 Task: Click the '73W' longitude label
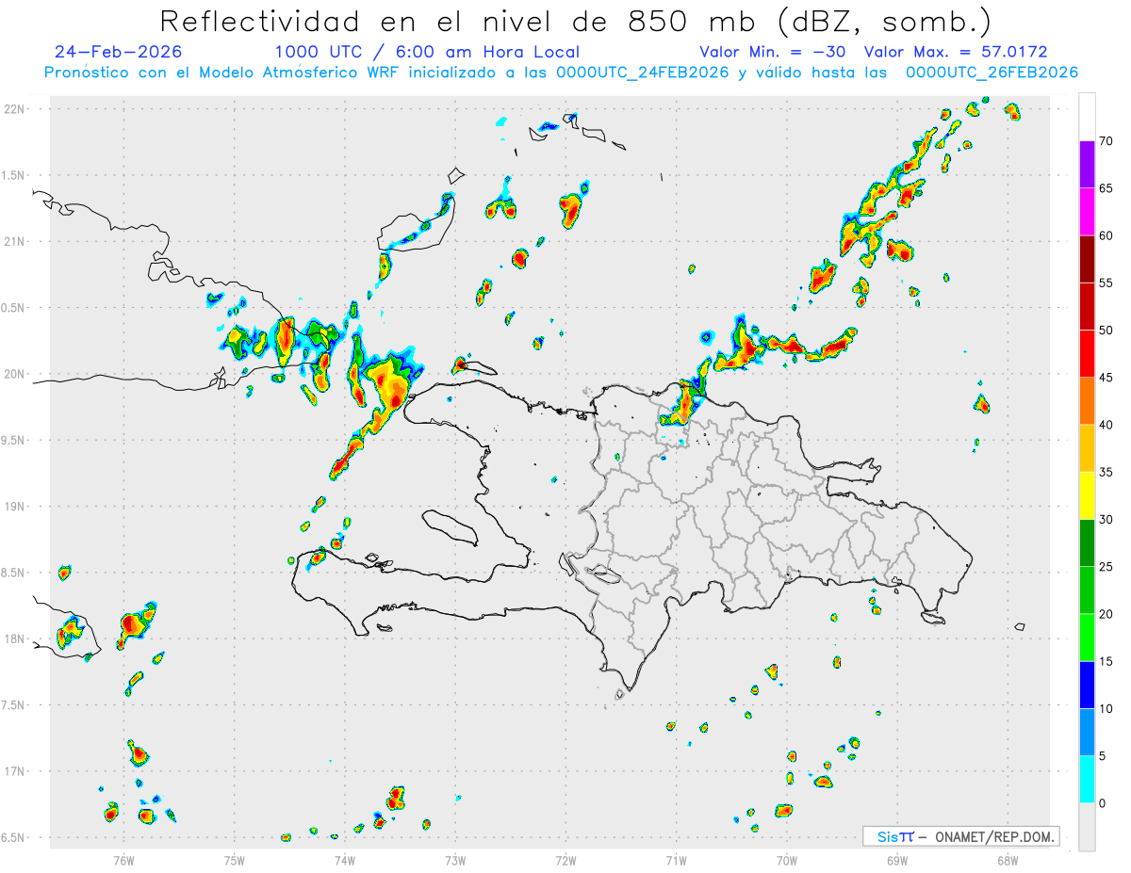tap(455, 861)
